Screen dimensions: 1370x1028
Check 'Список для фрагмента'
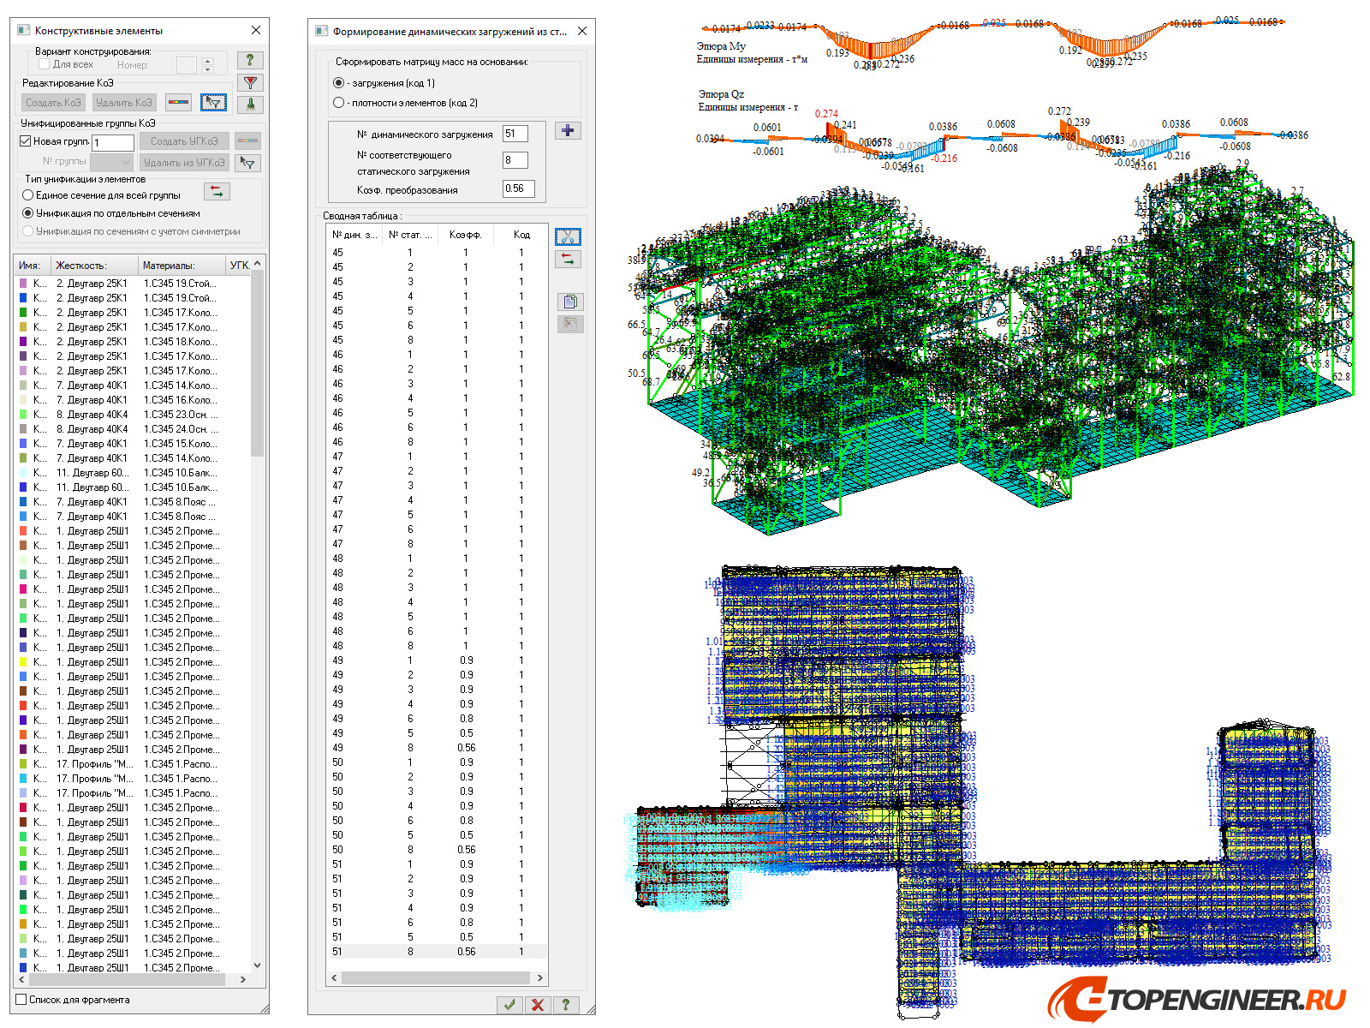(20, 1000)
